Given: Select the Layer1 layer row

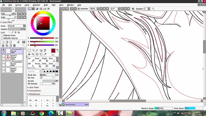Looking at the screenshot, I should [x=12, y=70].
